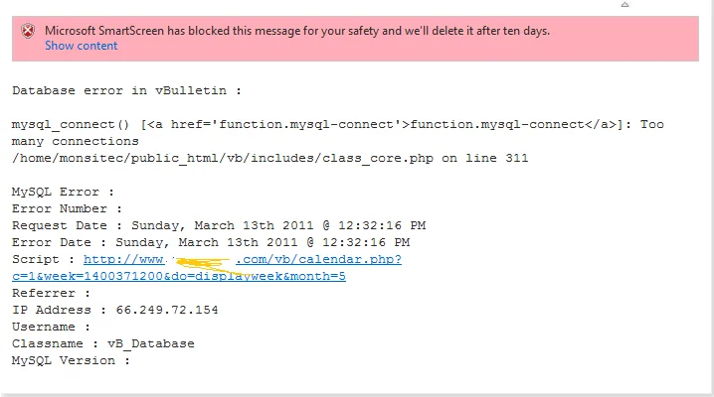Screen dimensions: 714x397
Task: Click the 'Referrer :' line
Action: point(52,293)
